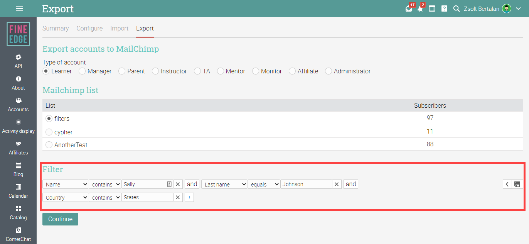Add another filter with plus button
Screen dimensions: 529x244
[189, 197]
